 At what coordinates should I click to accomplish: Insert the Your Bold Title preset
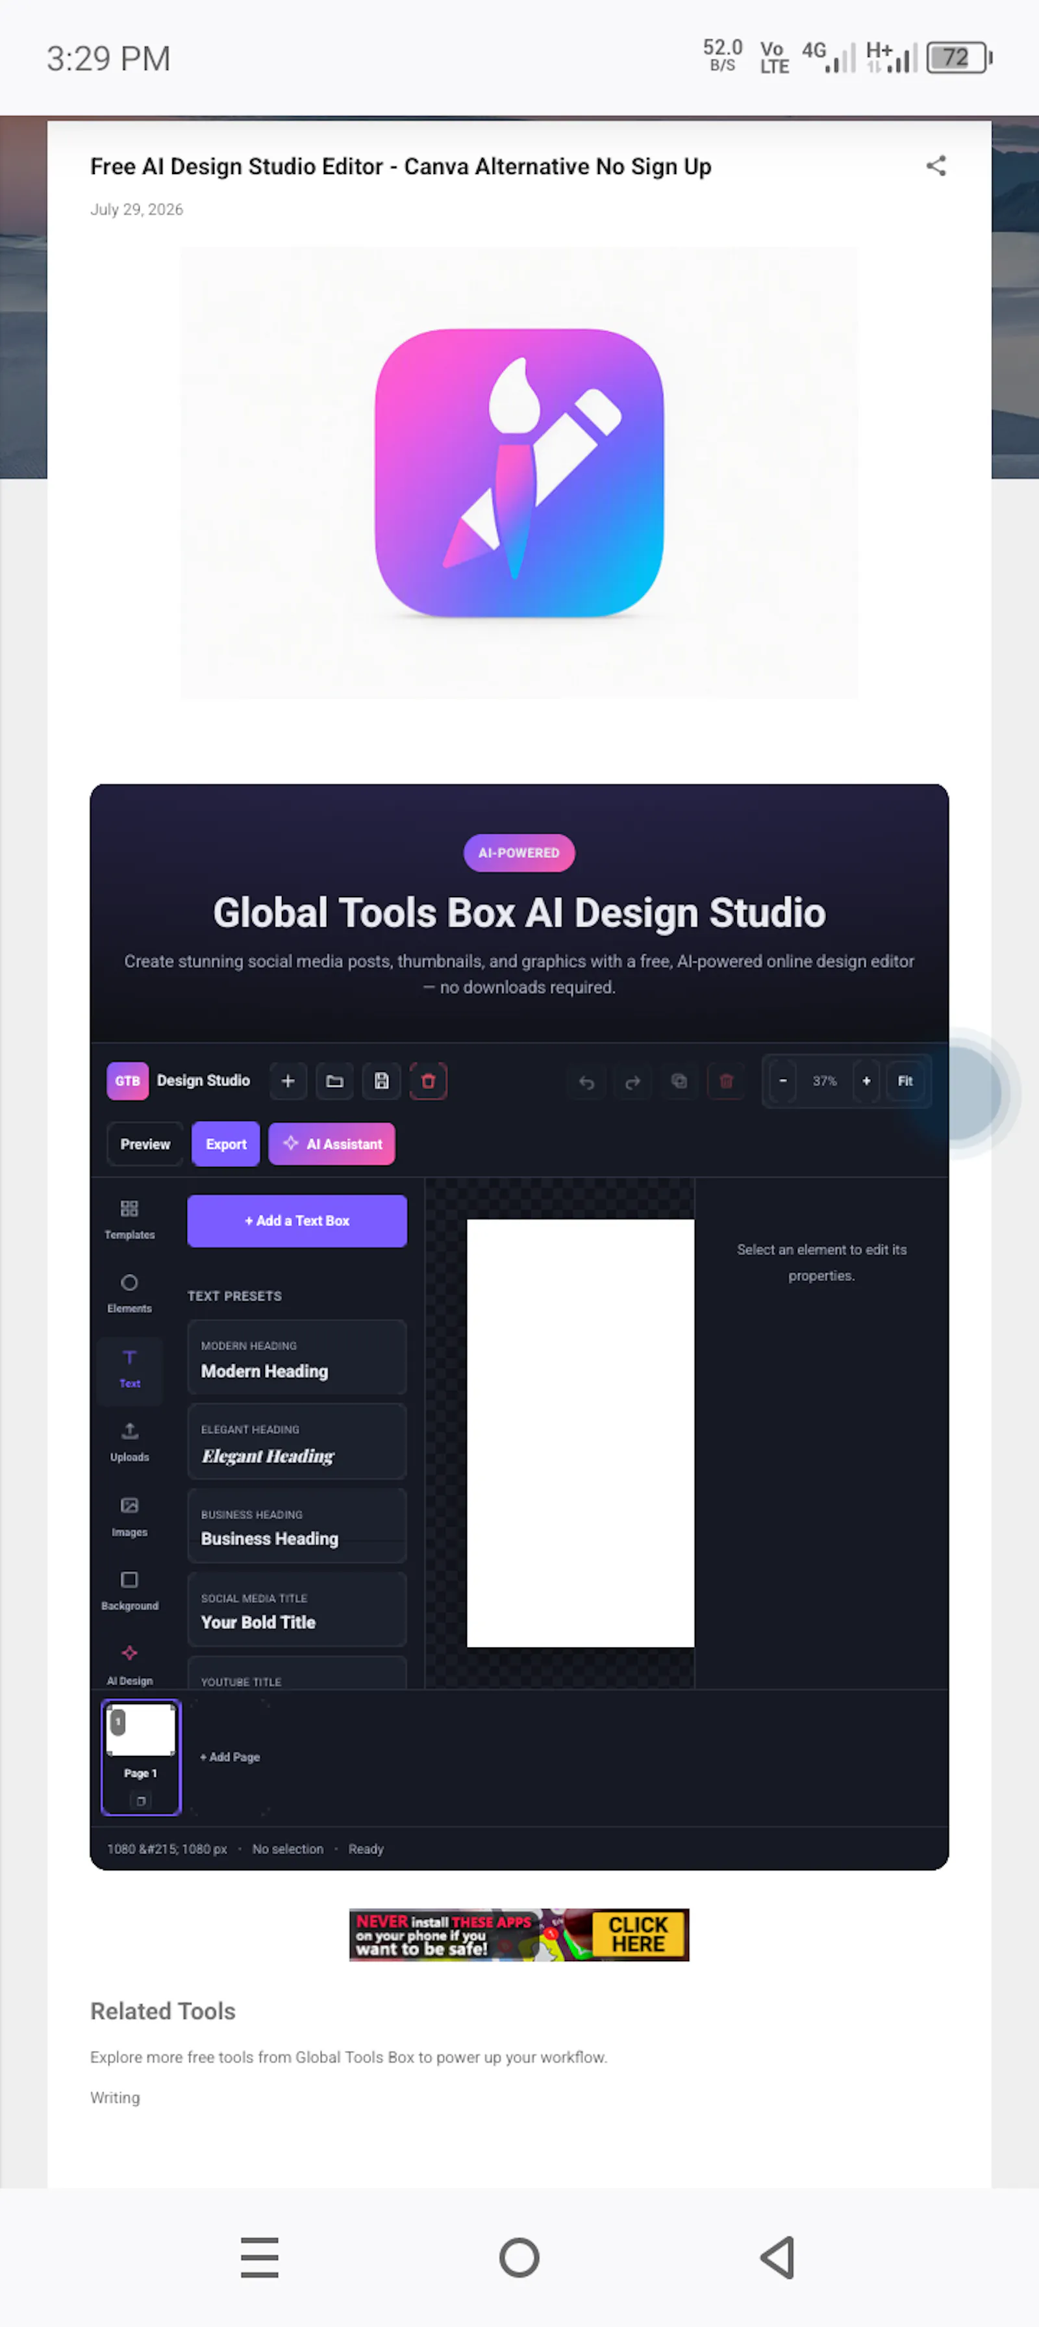(x=297, y=1610)
